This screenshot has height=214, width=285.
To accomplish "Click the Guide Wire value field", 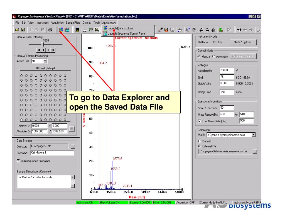I will [227, 83].
